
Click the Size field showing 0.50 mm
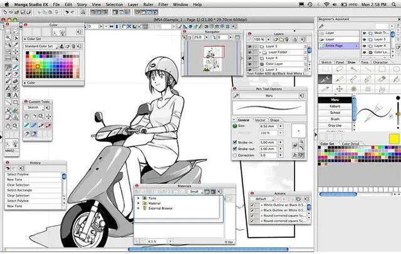point(269,126)
